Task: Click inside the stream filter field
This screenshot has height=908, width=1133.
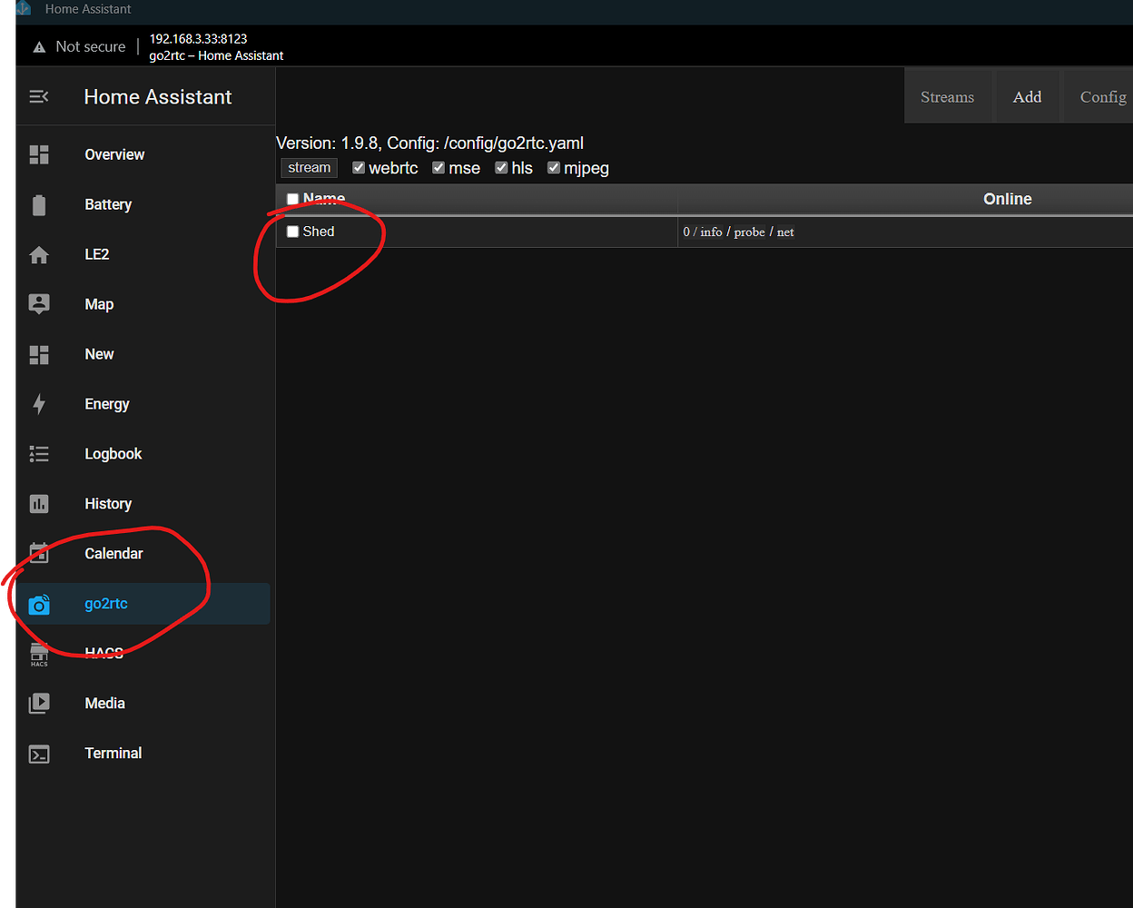Action: tap(309, 167)
